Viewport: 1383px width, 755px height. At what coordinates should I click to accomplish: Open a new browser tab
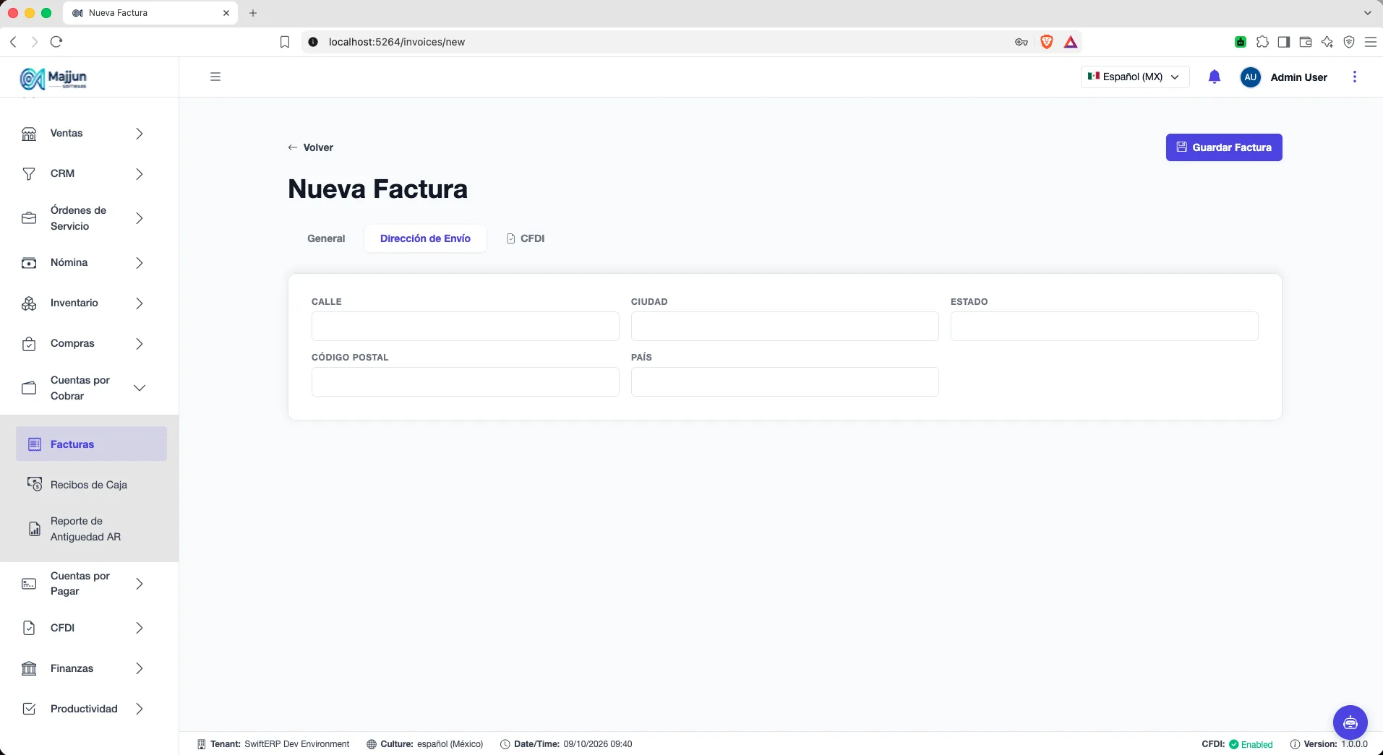tap(253, 13)
